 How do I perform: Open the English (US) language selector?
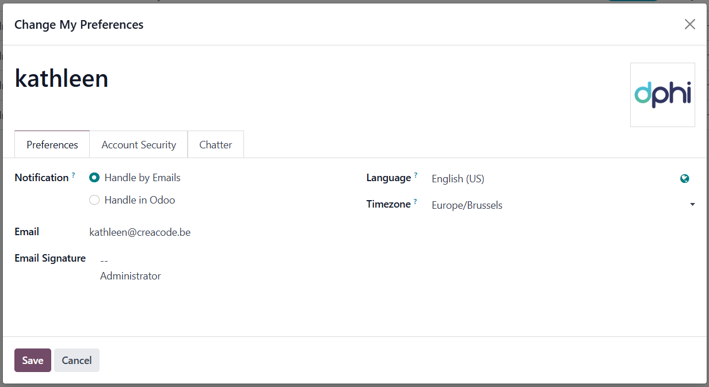(x=458, y=179)
